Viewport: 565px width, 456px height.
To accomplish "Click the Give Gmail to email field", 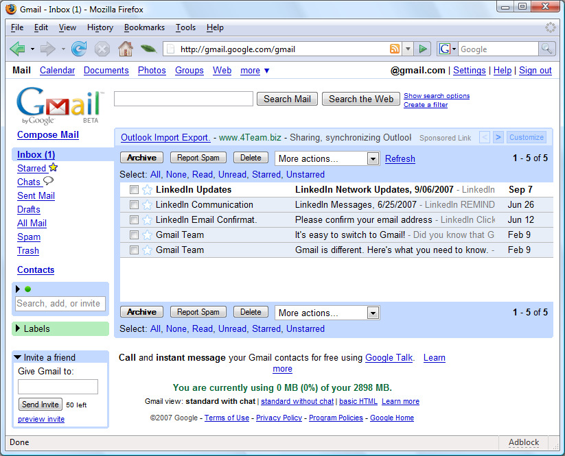I will 58,387.
